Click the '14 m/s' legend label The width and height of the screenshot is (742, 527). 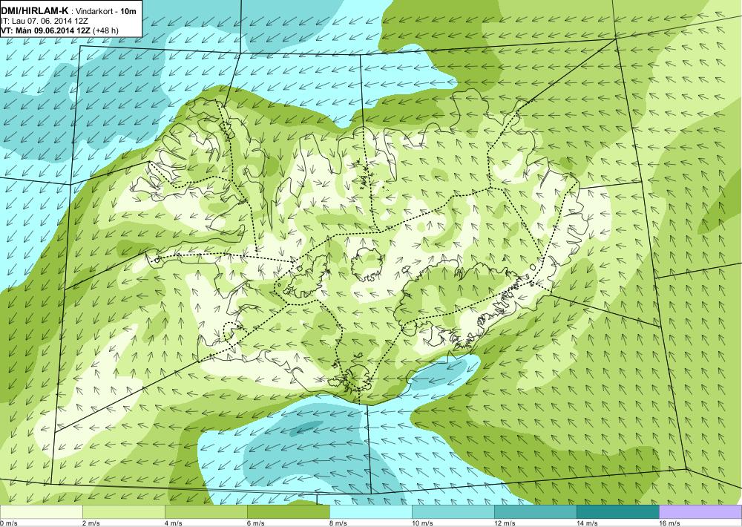587,523
